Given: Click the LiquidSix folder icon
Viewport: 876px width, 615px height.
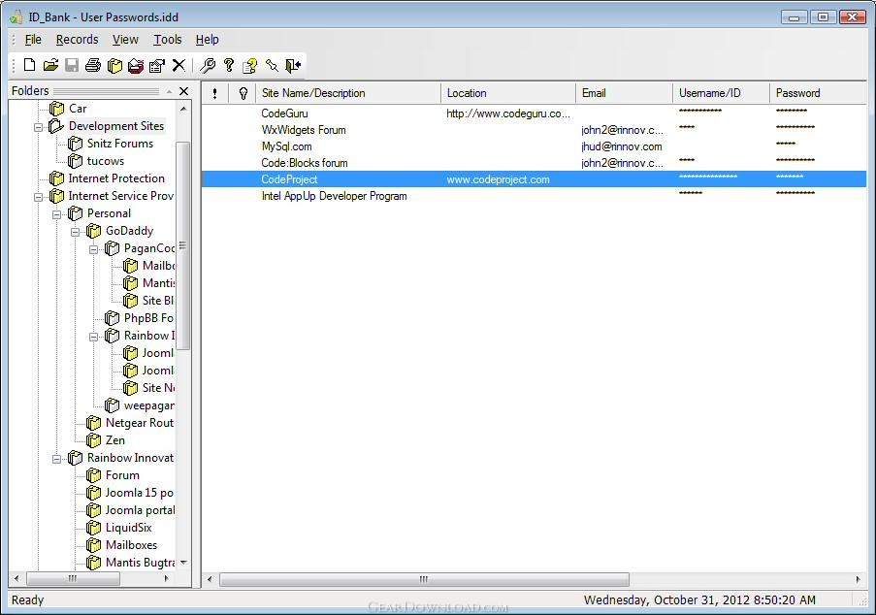Looking at the screenshot, I should pos(93,528).
